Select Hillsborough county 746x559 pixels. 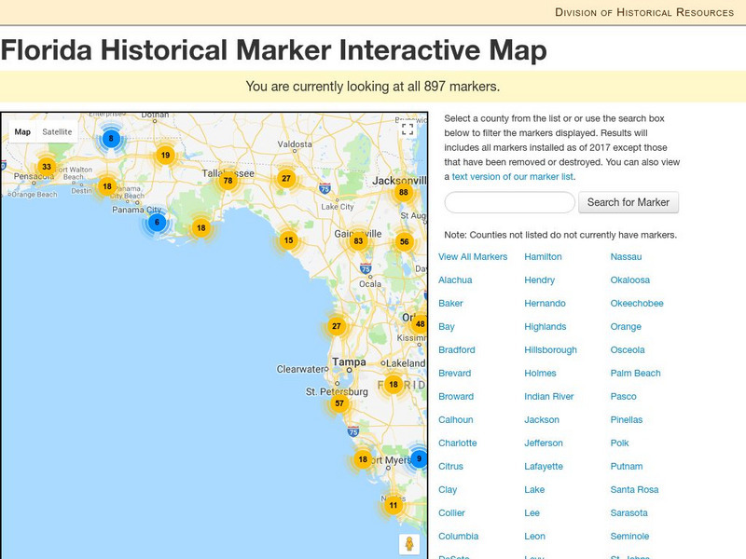550,350
